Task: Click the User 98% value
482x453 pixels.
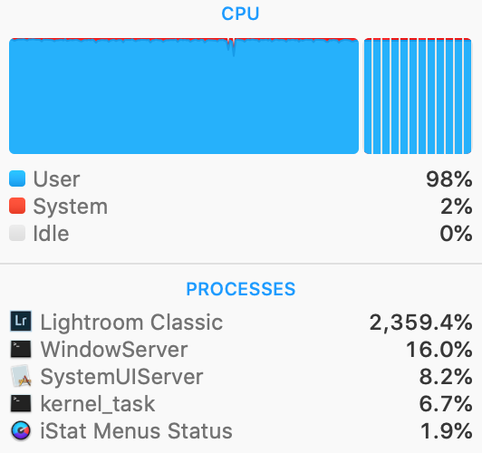Action: point(449,178)
